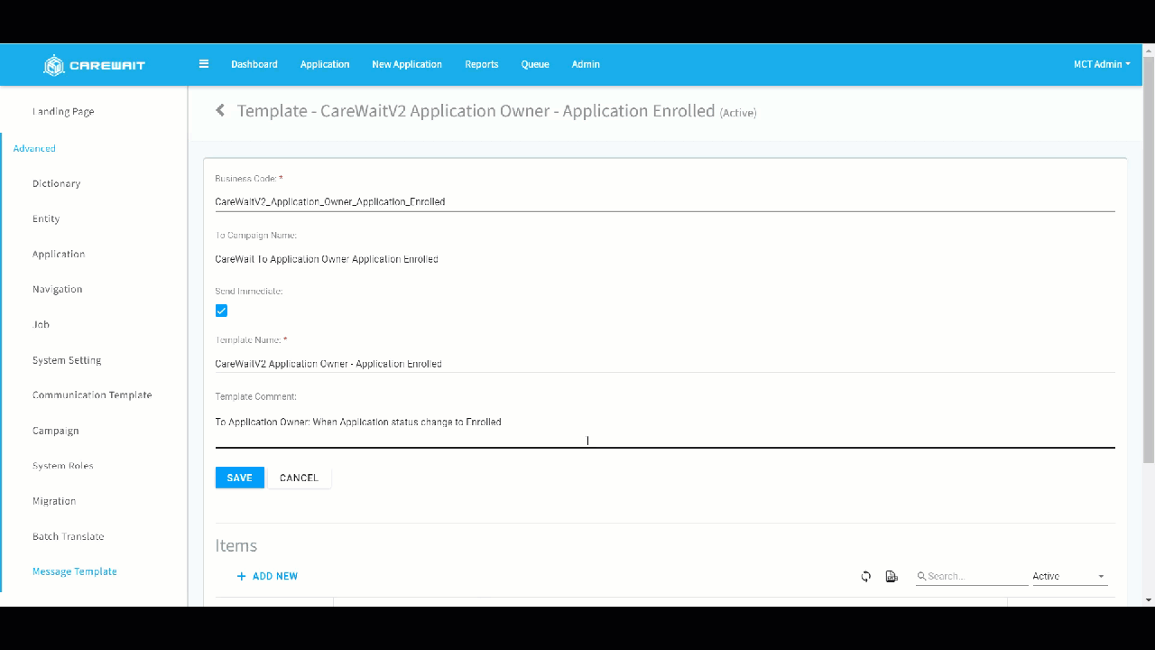Open the Active status filter dropdown

[1069, 576]
